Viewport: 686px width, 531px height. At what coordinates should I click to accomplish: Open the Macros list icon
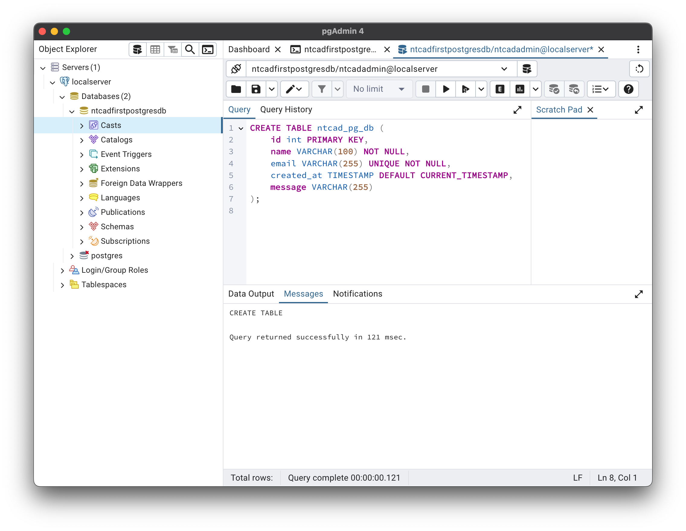pyautogui.click(x=601, y=89)
